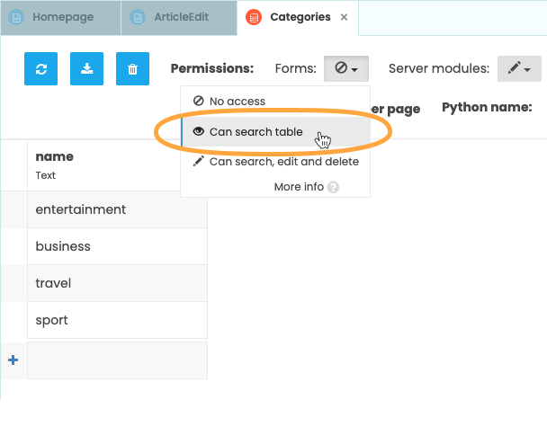Image resolution: width=547 pixels, height=435 pixels.
Task: Click the plus icon to add row
Action: click(13, 360)
